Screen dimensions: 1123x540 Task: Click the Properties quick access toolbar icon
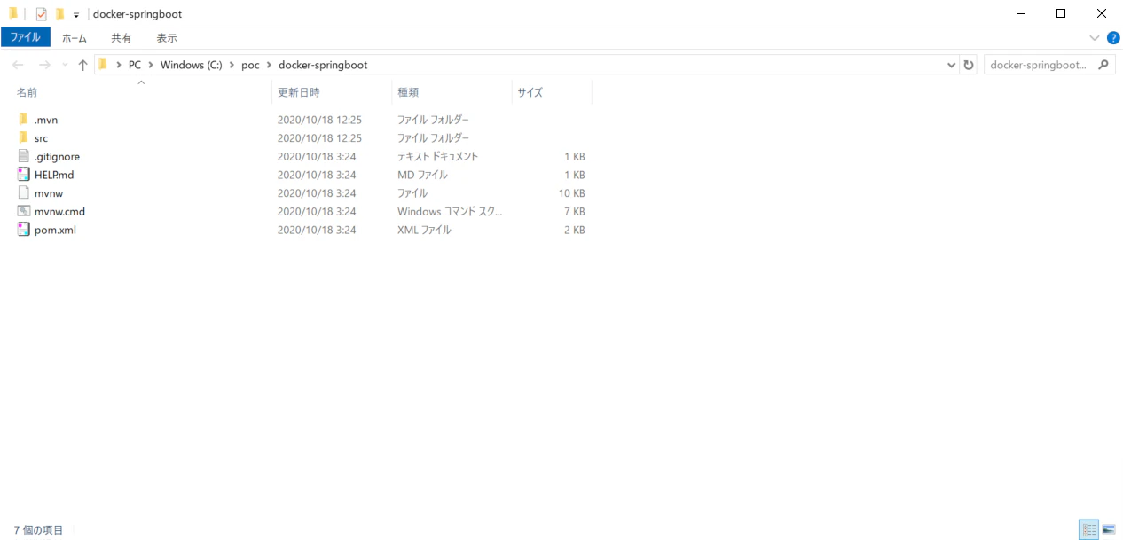pos(41,14)
